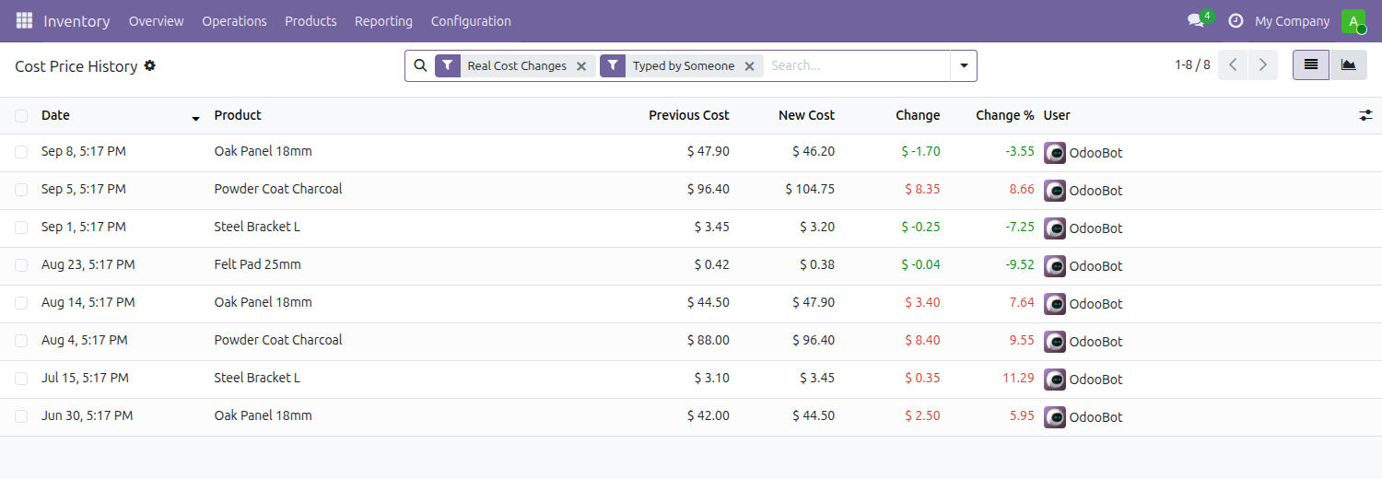Open the Overview menu item

pyautogui.click(x=157, y=20)
